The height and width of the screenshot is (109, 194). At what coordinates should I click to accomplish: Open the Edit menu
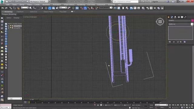pos(8,5)
